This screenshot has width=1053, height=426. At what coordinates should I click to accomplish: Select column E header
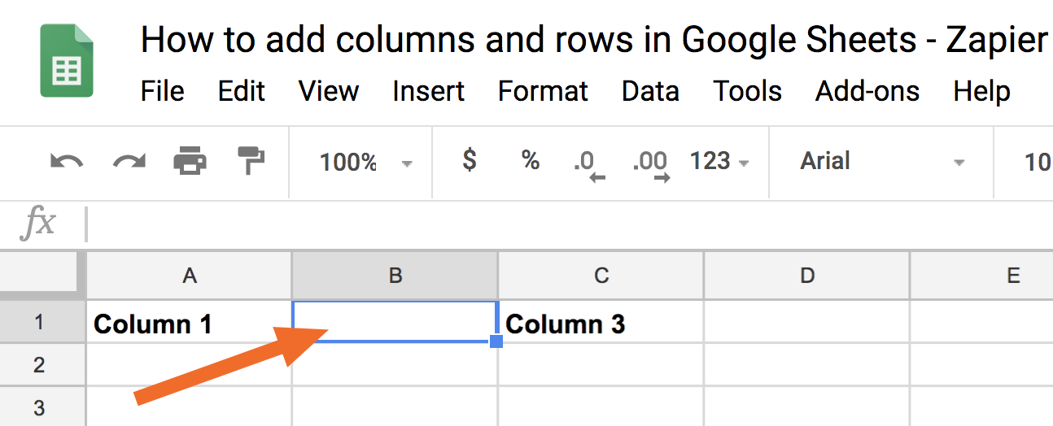982,276
